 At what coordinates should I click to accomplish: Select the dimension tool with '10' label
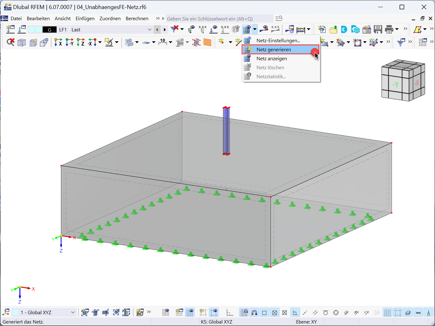click(x=162, y=42)
